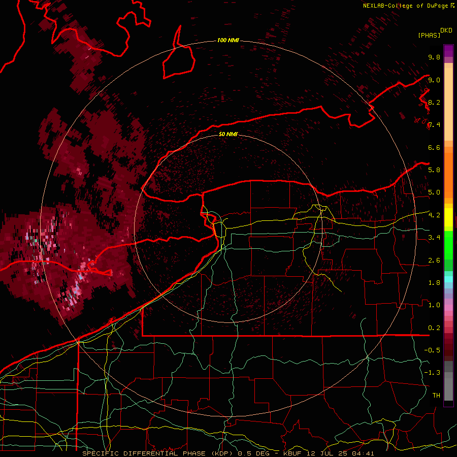
Task: Click the 8.2 value on color scale
Action: [434, 102]
